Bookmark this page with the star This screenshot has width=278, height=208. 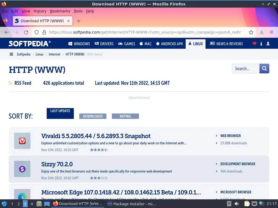click(251, 32)
